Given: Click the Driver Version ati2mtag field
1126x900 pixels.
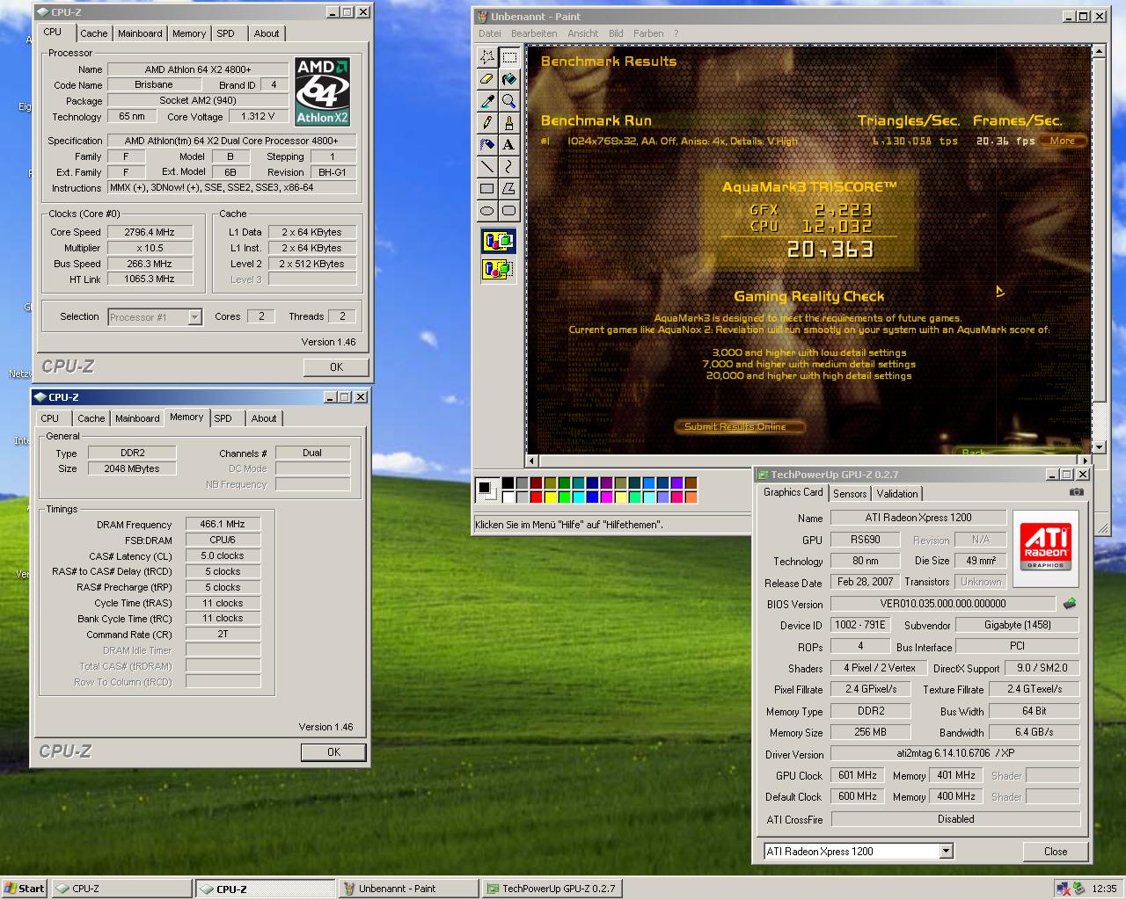Looking at the screenshot, I should pyautogui.click(x=954, y=753).
